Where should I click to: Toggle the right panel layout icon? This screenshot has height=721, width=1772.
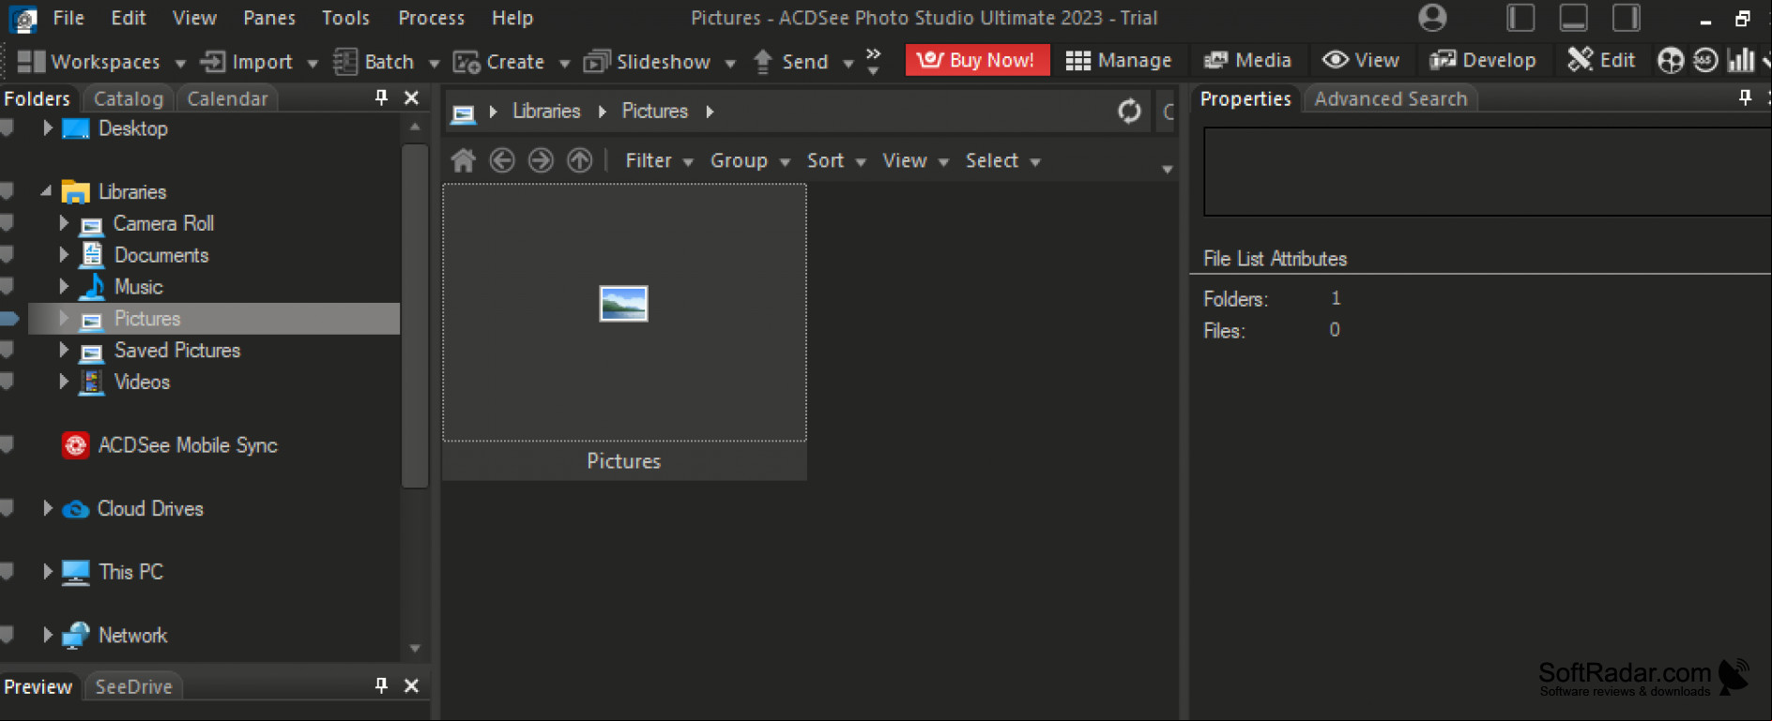[1627, 18]
